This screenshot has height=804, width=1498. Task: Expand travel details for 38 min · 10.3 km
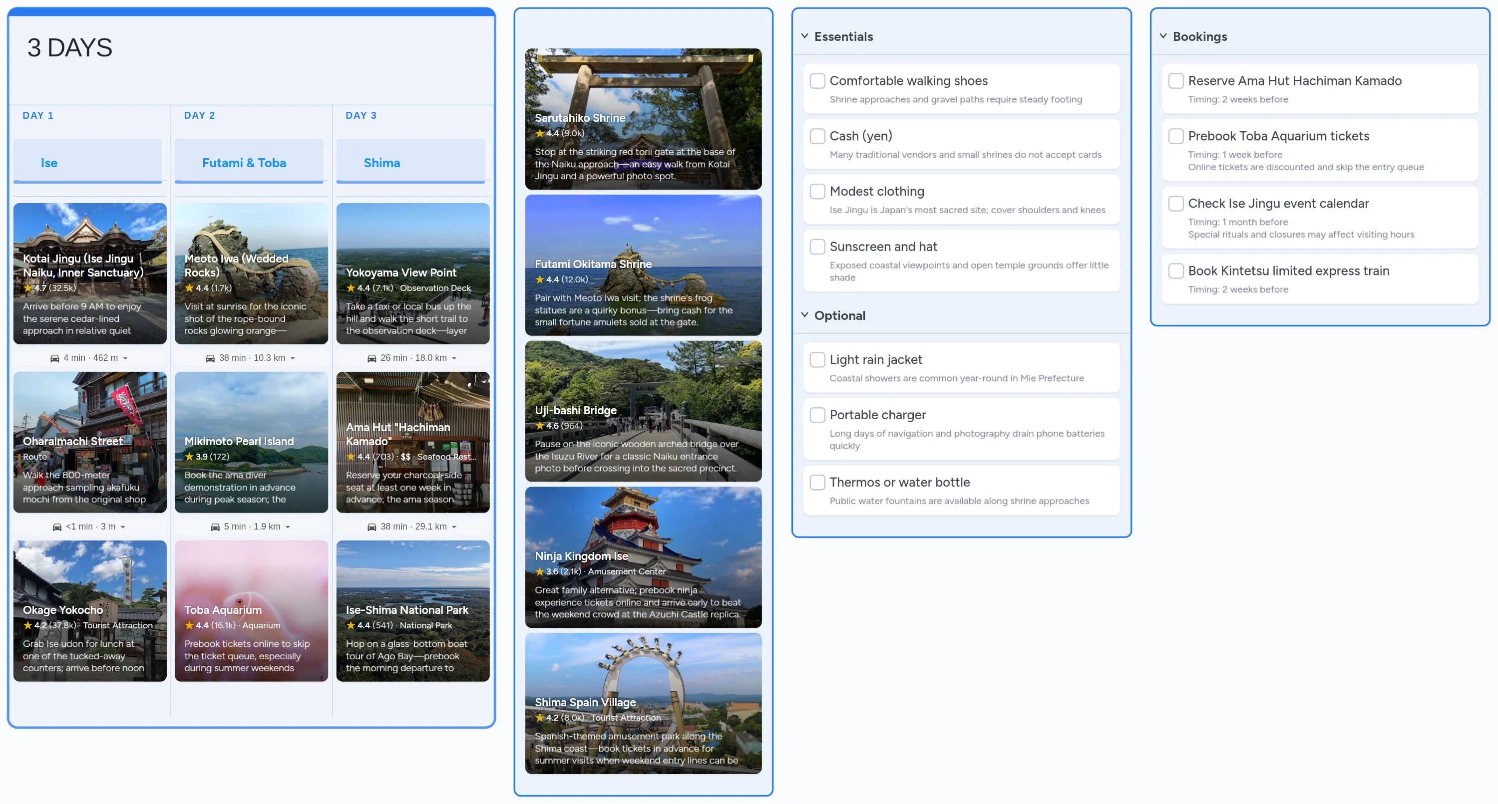click(293, 357)
